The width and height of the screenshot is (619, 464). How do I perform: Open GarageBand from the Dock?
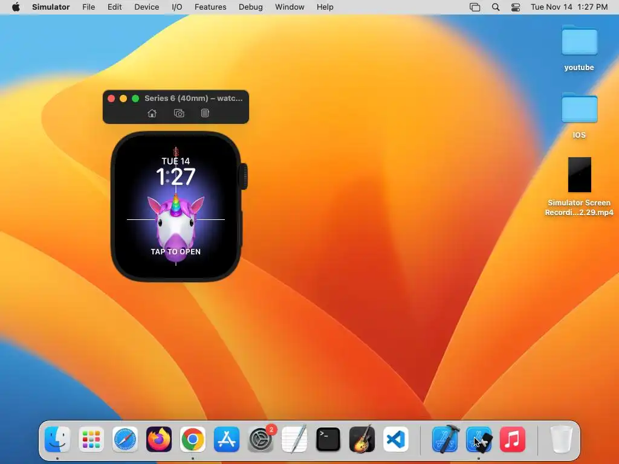tap(362, 439)
